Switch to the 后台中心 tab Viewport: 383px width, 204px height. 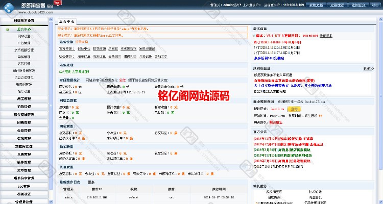tap(66, 22)
